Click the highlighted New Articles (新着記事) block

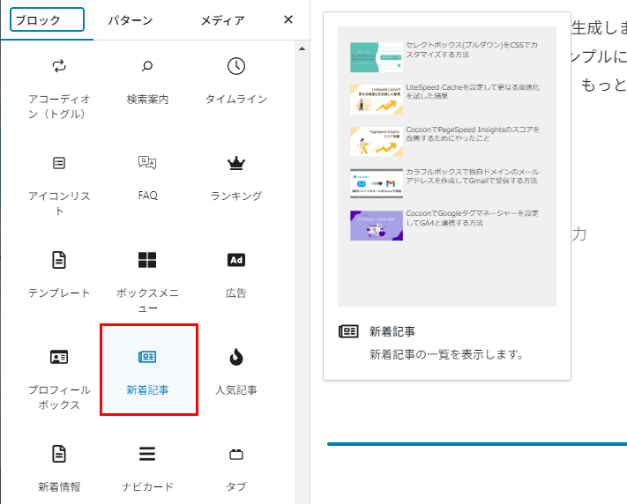(147, 370)
